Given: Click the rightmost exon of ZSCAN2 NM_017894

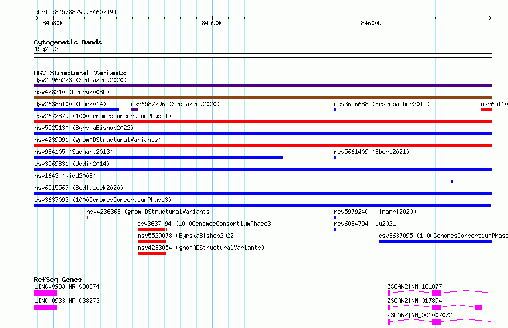Looking at the screenshot, I should pos(478,307).
